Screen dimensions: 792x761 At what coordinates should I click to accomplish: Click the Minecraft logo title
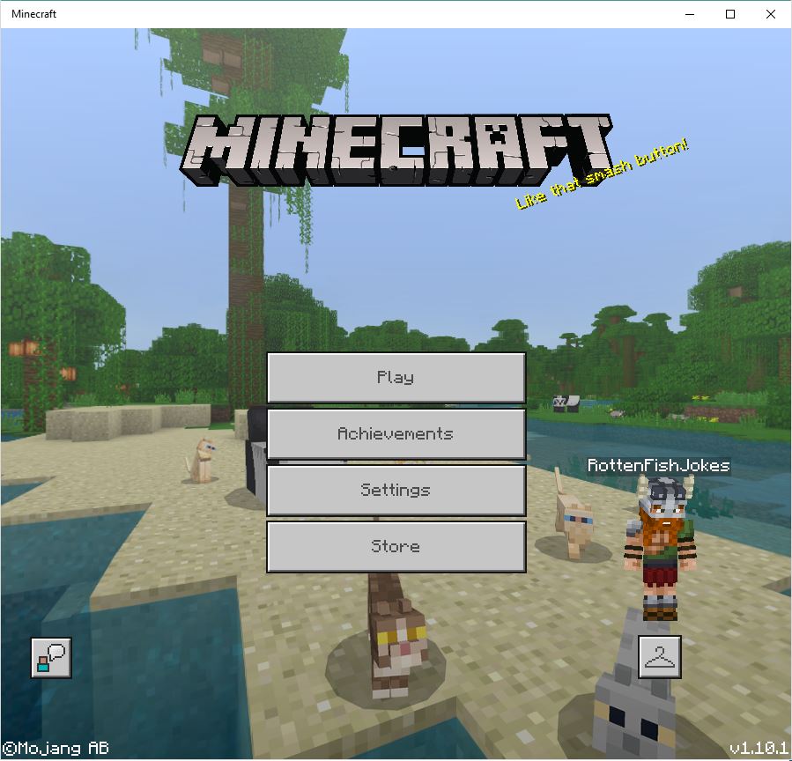pos(396,150)
